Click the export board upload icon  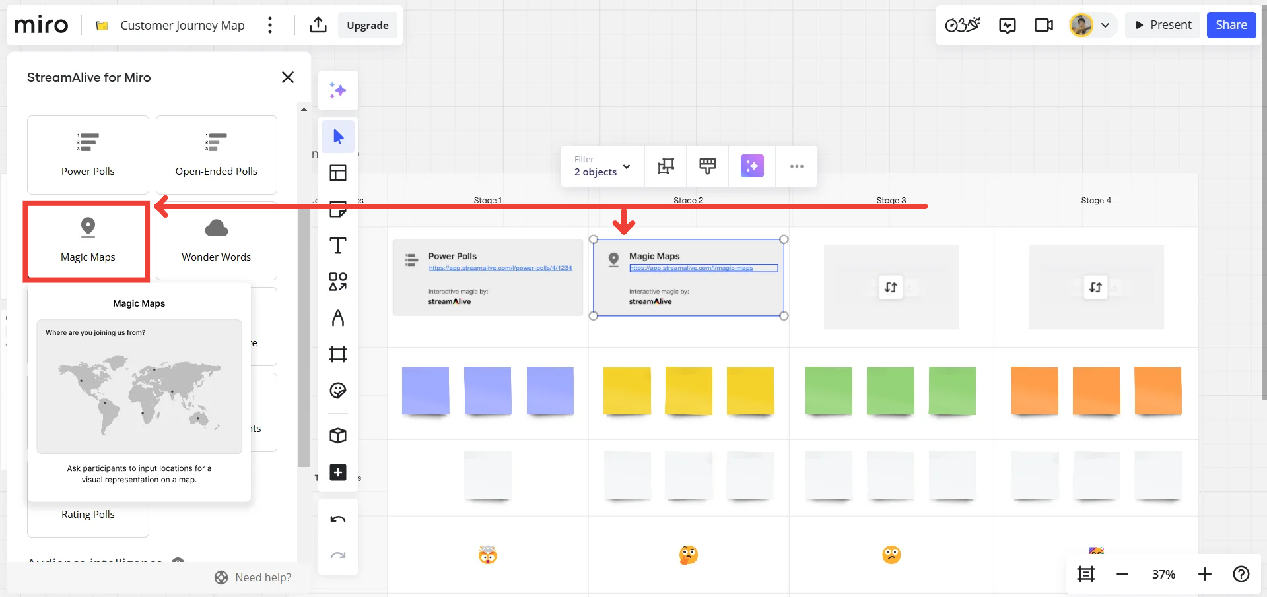[318, 25]
